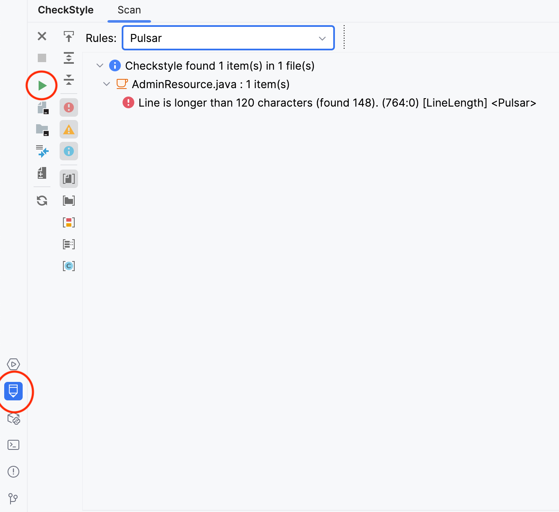Viewport: 559px width, 512px height.
Task: Click the CheckStyle panel title tab
Action: pos(65,10)
